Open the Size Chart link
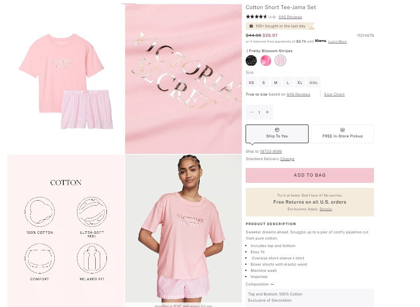Screen dimensions: 420x307 tap(334, 94)
